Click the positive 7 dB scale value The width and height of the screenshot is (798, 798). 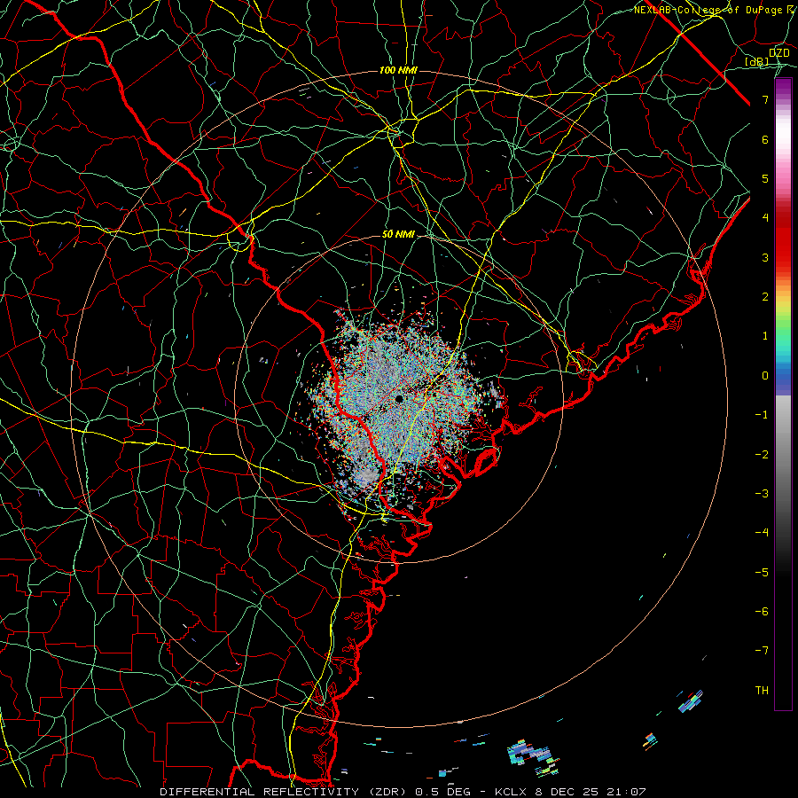coord(765,99)
